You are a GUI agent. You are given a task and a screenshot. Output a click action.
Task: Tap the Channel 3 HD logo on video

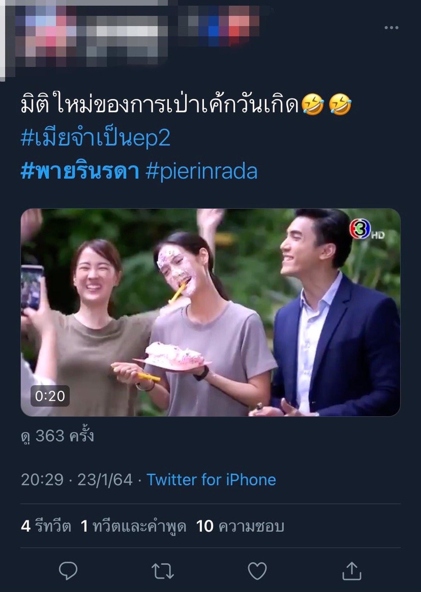[366, 230]
